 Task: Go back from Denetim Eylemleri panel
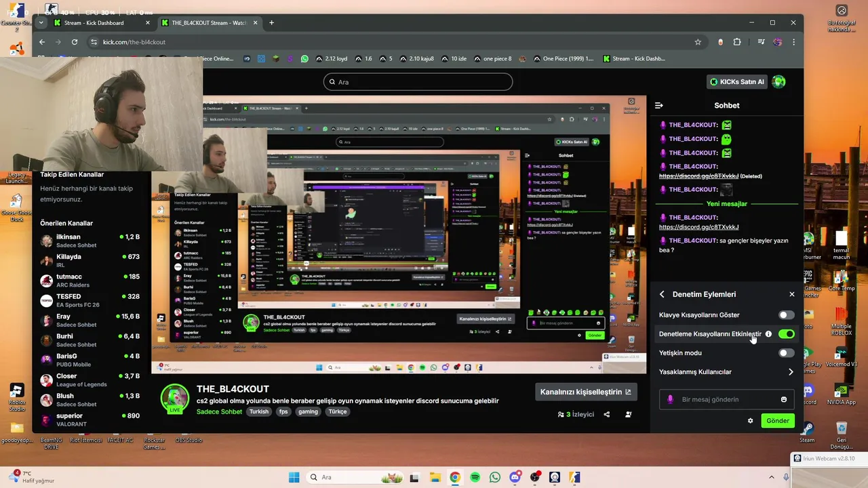pyautogui.click(x=662, y=294)
